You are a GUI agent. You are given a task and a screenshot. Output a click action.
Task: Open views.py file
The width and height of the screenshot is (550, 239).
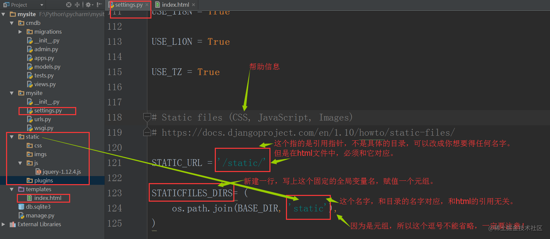point(45,84)
